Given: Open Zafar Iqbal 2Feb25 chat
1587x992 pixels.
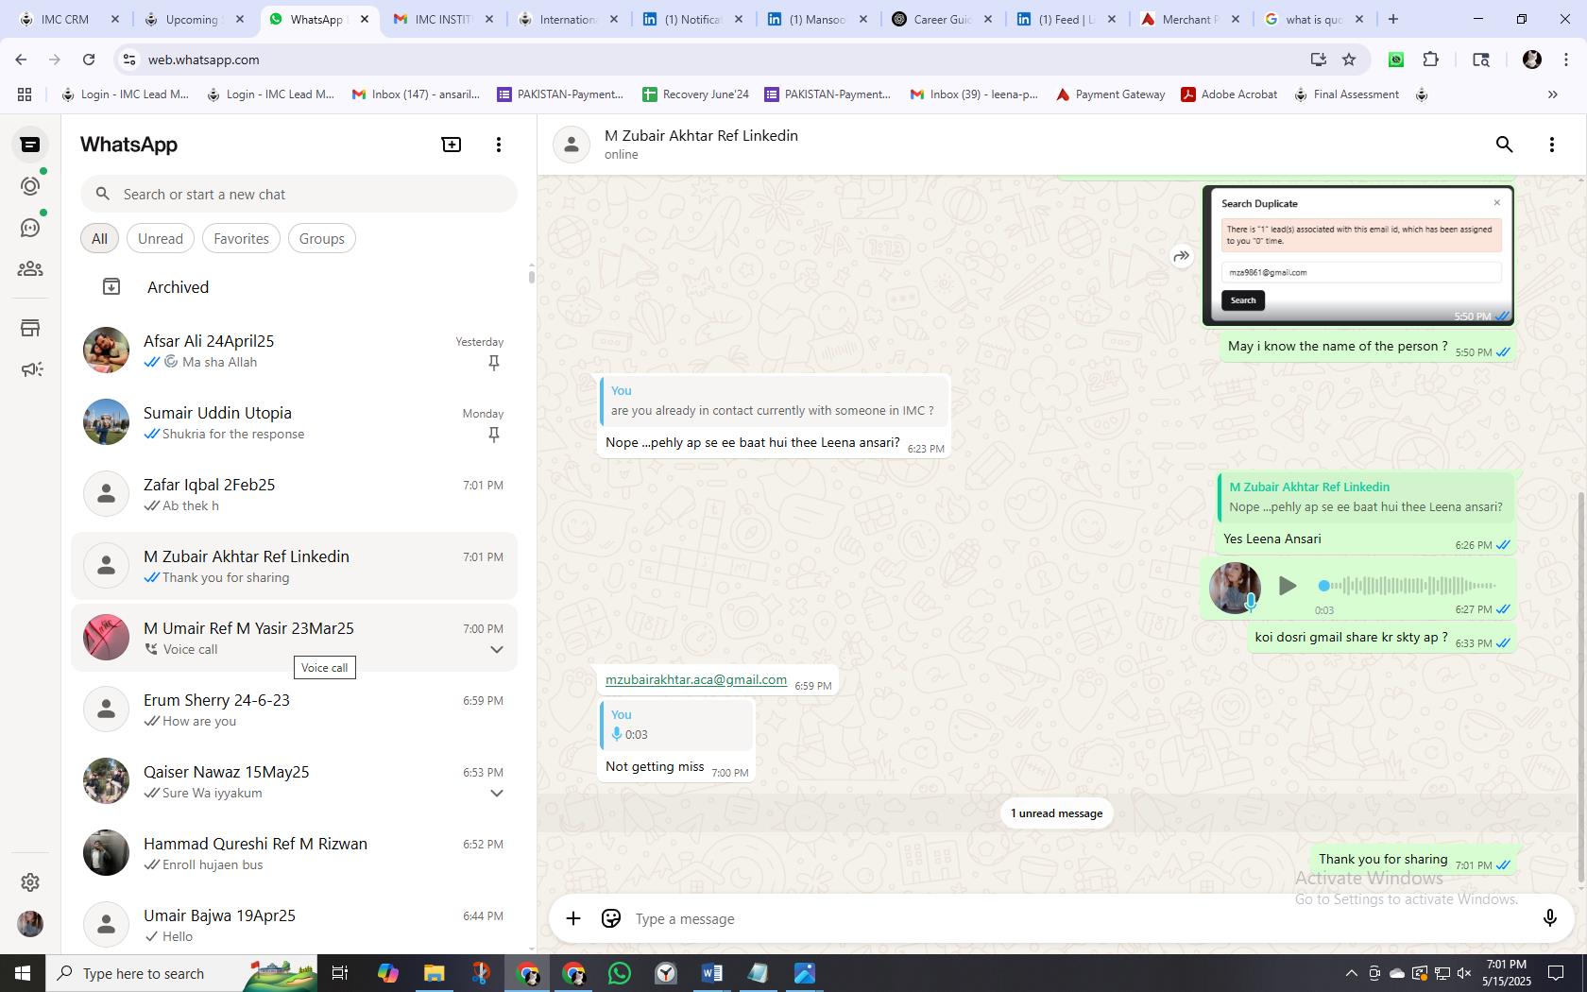Looking at the screenshot, I should [x=295, y=494].
